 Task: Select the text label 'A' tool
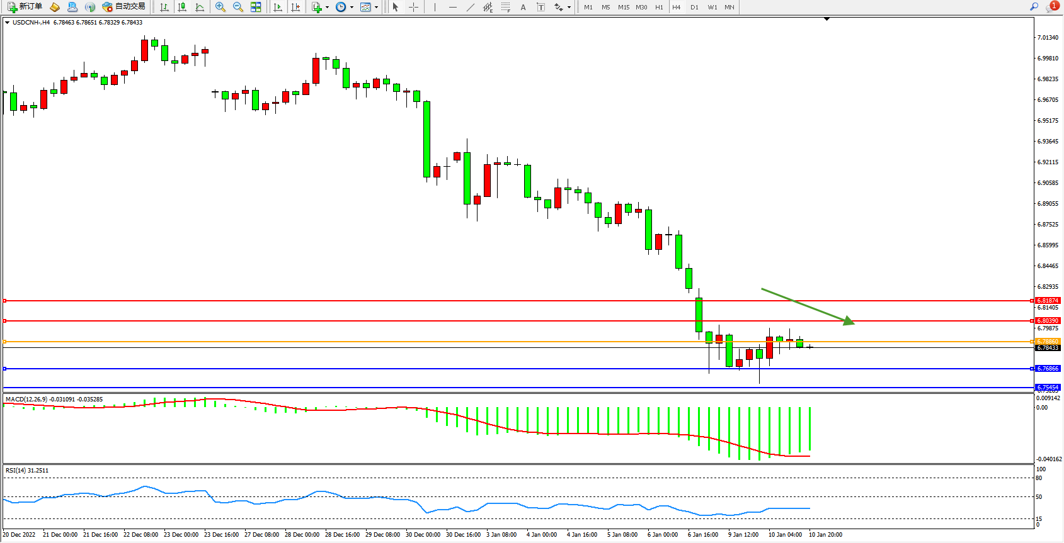coord(523,7)
